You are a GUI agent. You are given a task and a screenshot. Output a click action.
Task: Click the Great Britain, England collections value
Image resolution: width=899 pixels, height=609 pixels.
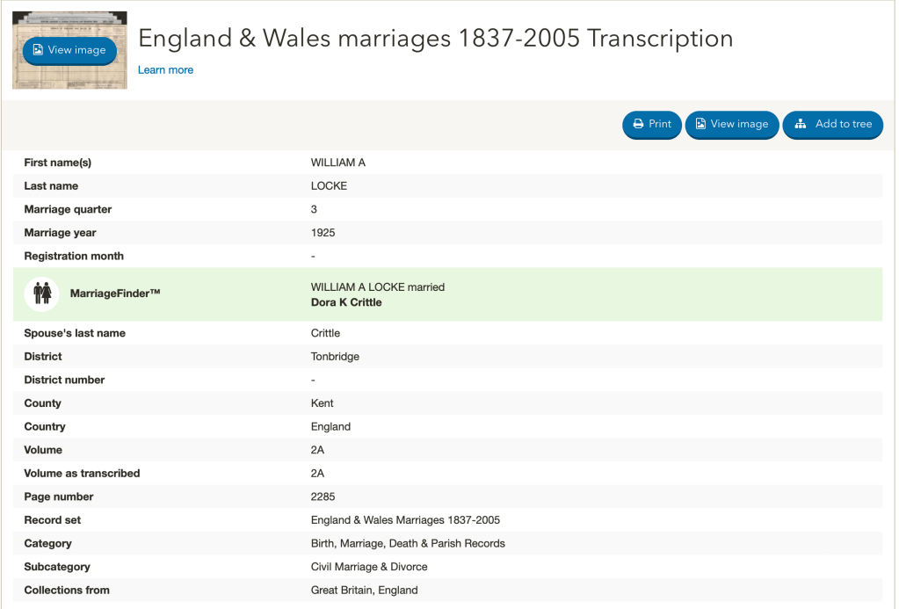364,591
